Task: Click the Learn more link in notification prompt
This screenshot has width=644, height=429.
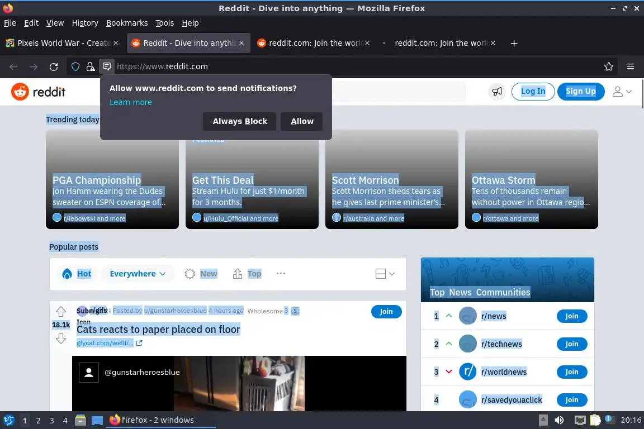Action: pyautogui.click(x=131, y=102)
